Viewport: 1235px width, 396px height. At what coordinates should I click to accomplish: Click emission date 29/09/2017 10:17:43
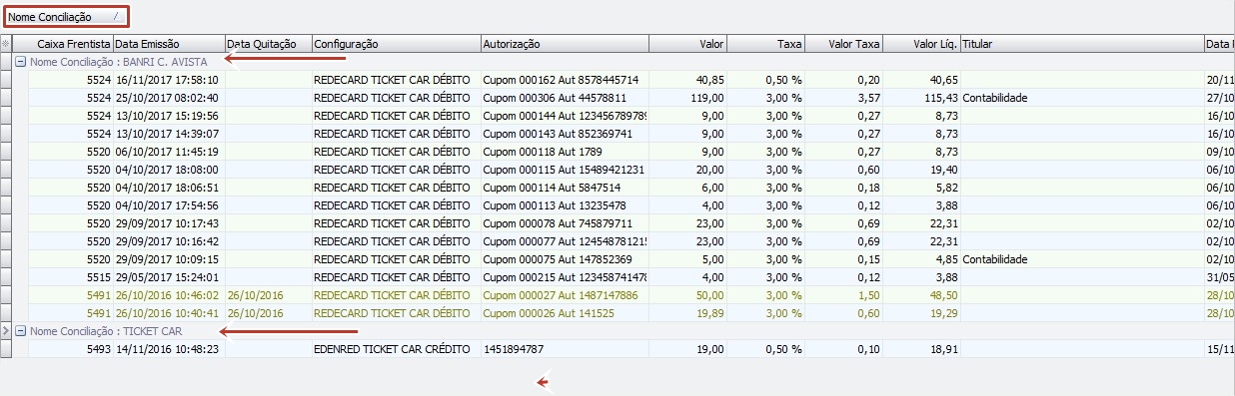coord(168,222)
